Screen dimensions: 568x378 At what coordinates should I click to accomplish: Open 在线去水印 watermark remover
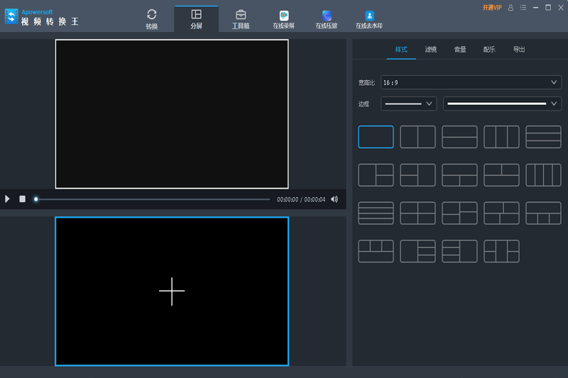(369, 18)
